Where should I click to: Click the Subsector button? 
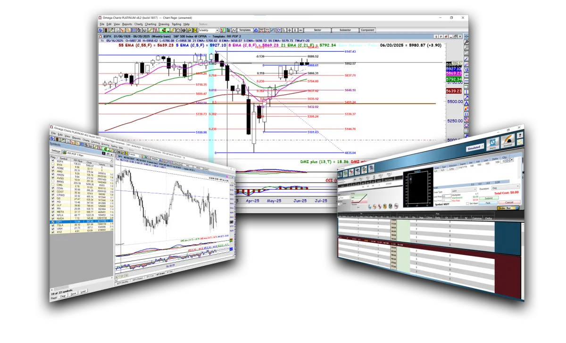[x=345, y=30]
